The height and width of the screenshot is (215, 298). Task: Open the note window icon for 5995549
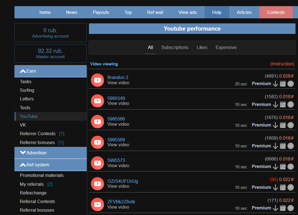(x=283, y=104)
